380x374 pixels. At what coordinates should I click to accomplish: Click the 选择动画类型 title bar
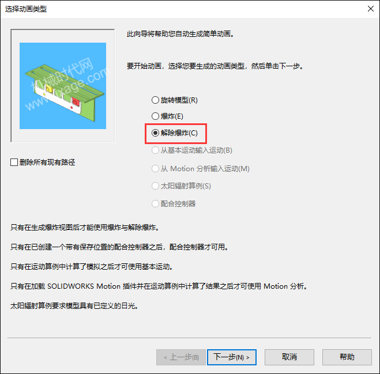tap(182, 9)
